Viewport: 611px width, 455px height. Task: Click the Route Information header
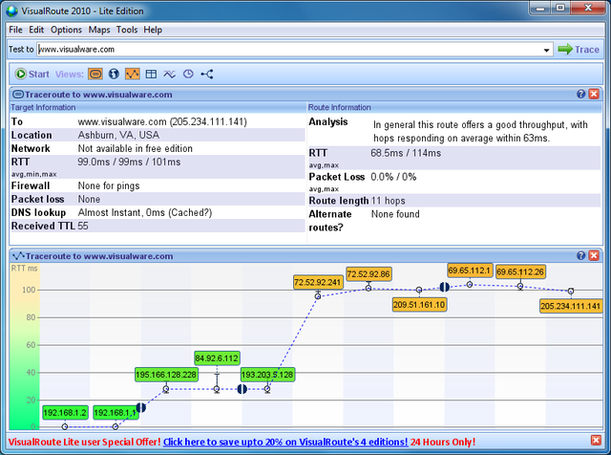coord(340,107)
